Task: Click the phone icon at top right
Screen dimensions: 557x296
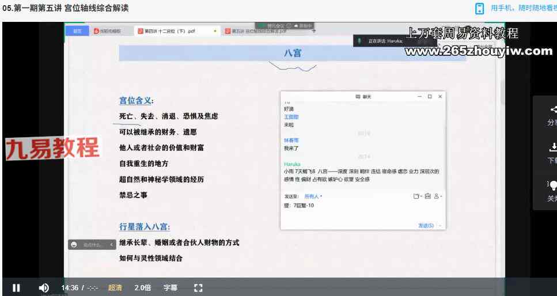Action: [x=479, y=8]
